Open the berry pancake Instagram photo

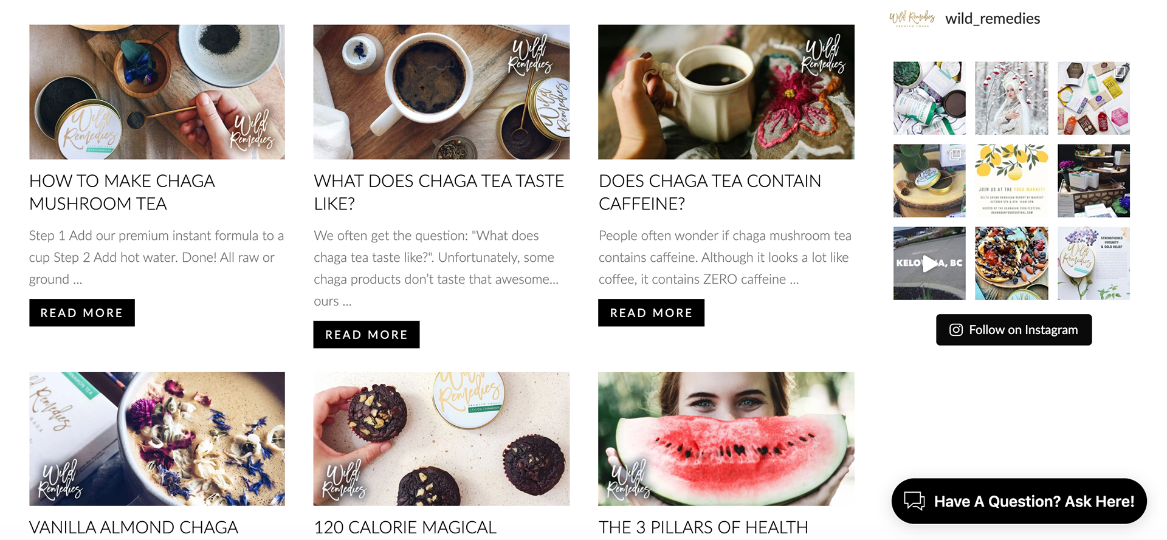click(x=1011, y=263)
